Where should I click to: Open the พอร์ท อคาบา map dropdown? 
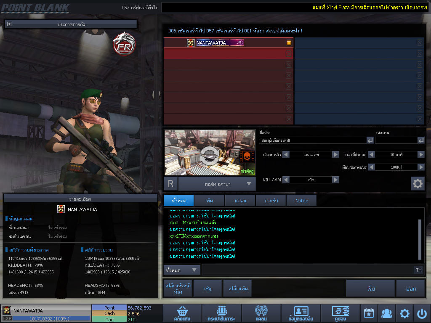coord(217,184)
